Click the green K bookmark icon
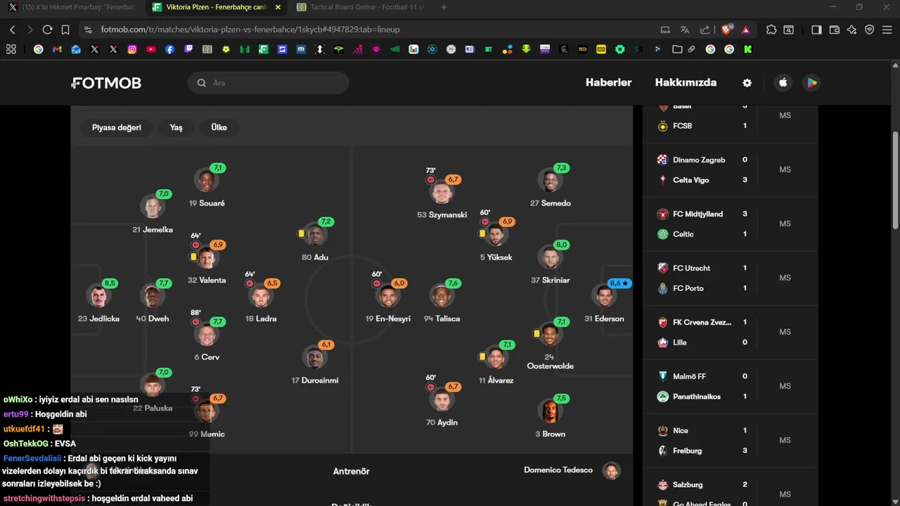 click(747, 49)
